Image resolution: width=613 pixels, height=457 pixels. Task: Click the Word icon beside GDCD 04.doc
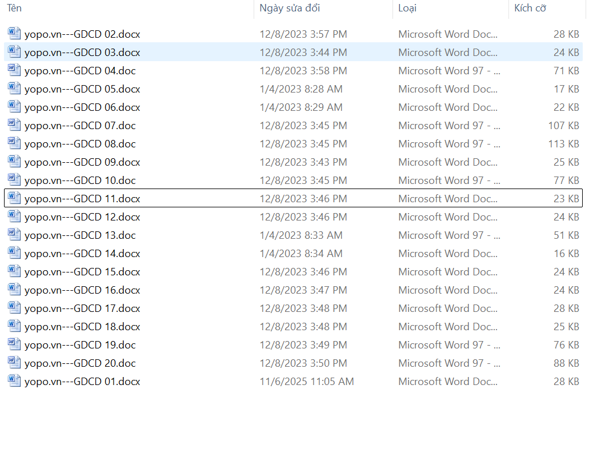[x=14, y=70]
